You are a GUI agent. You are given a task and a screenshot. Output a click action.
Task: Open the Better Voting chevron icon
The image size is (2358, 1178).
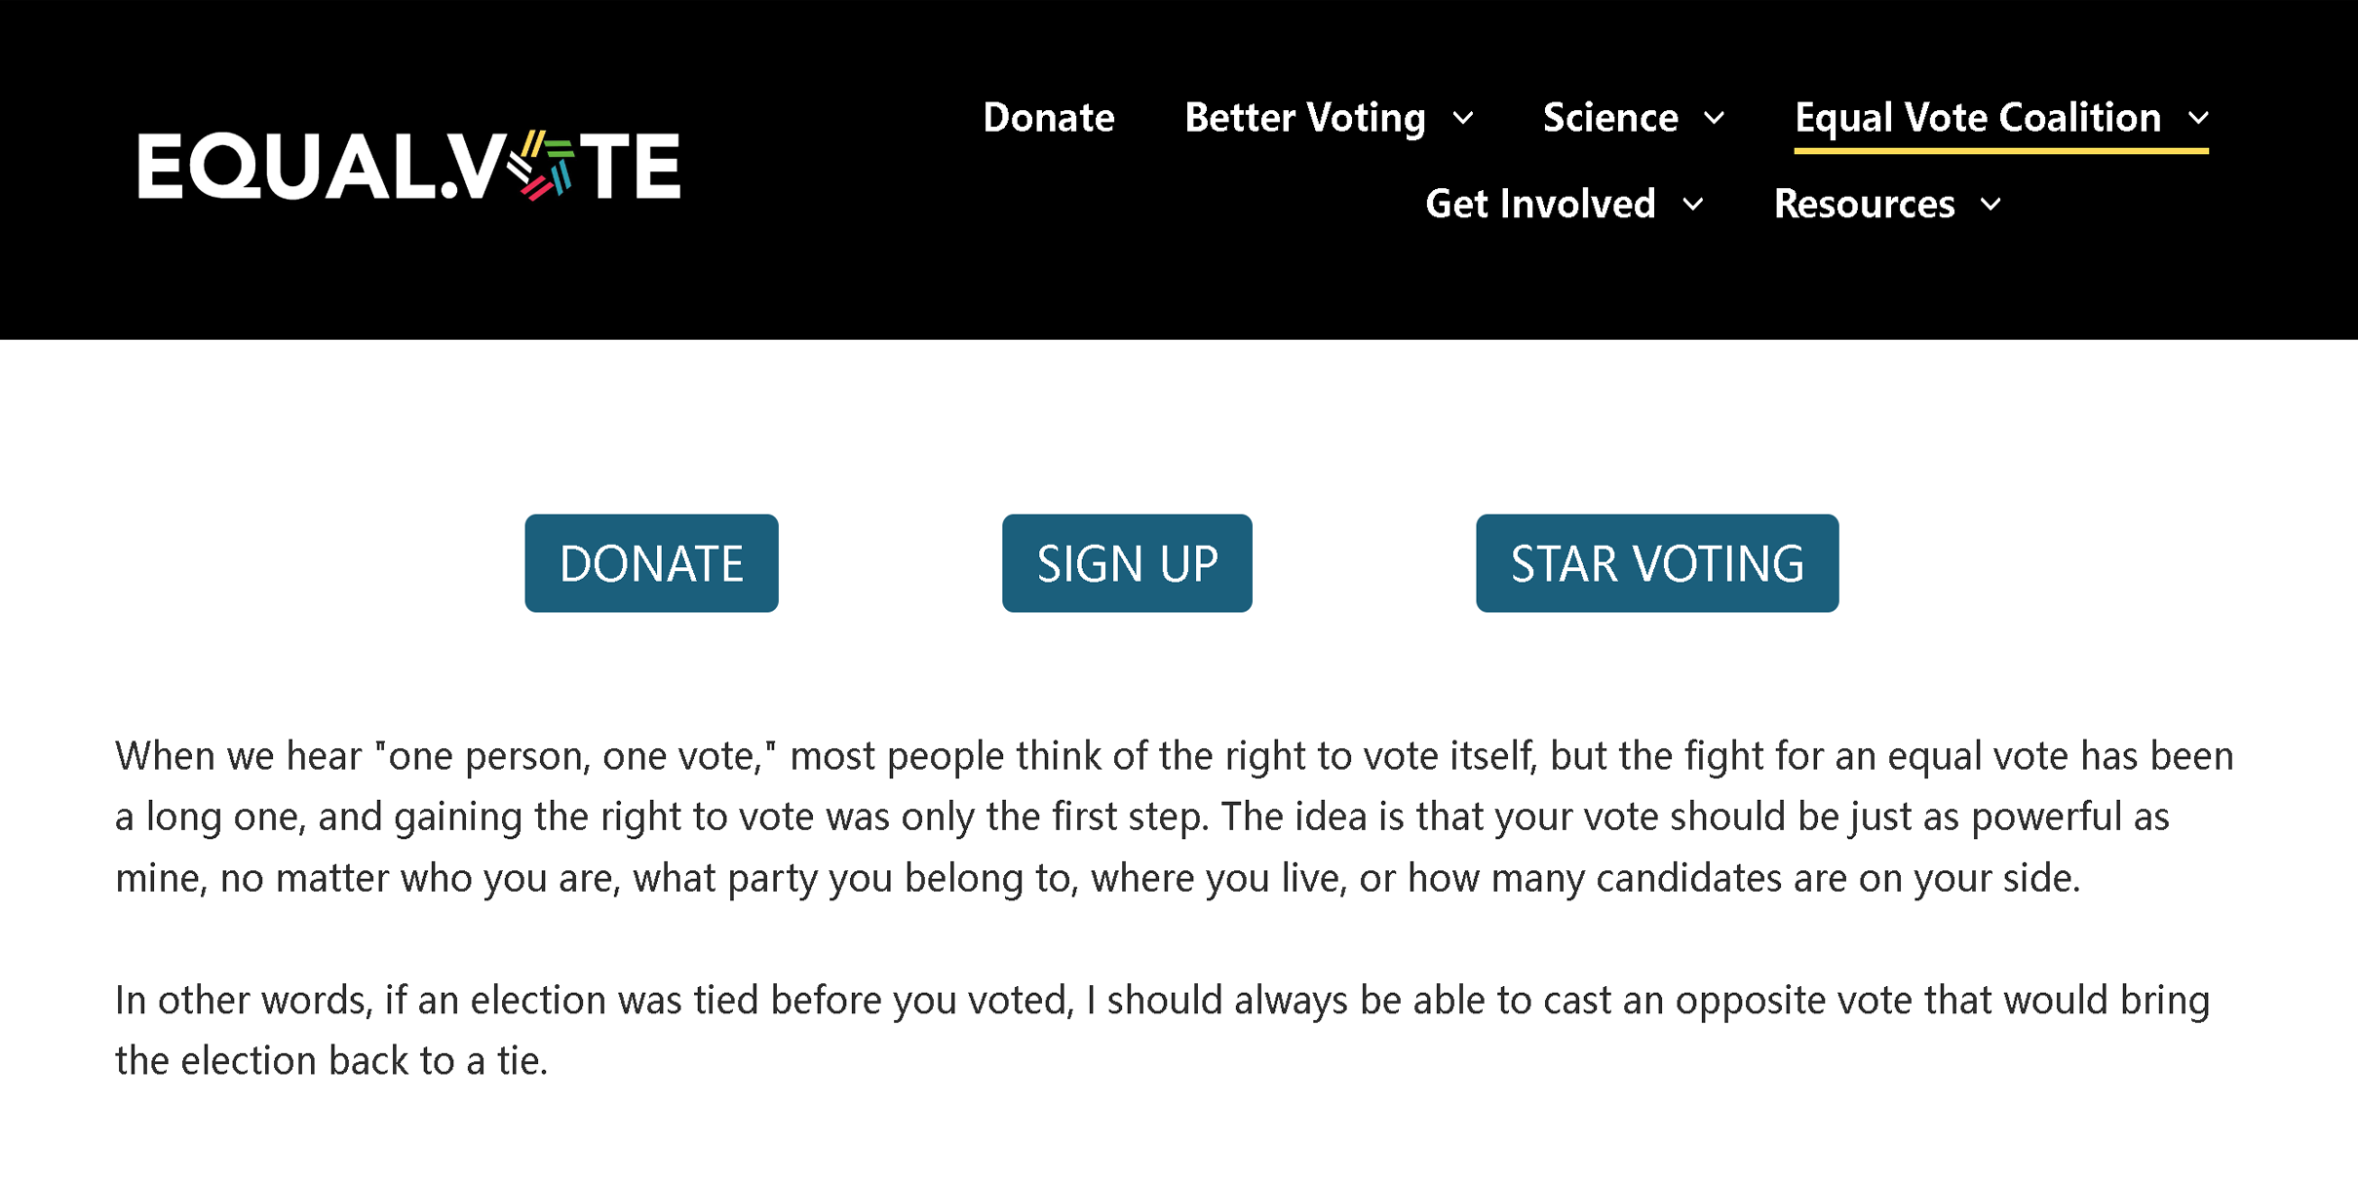click(x=1465, y=119)
